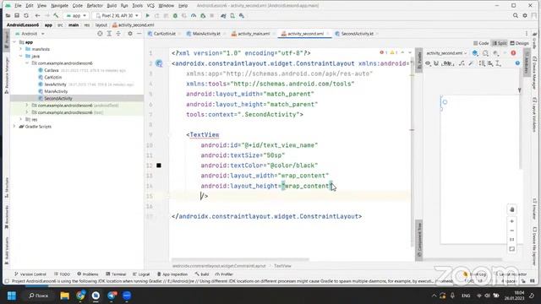Collapse the app module tree node
Viewport: 541px width, 304px height.
click(14, 42)
